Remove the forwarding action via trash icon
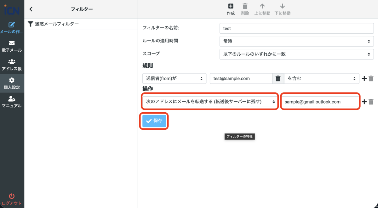The height and width of the screenshot is (208, 378). 371,102
